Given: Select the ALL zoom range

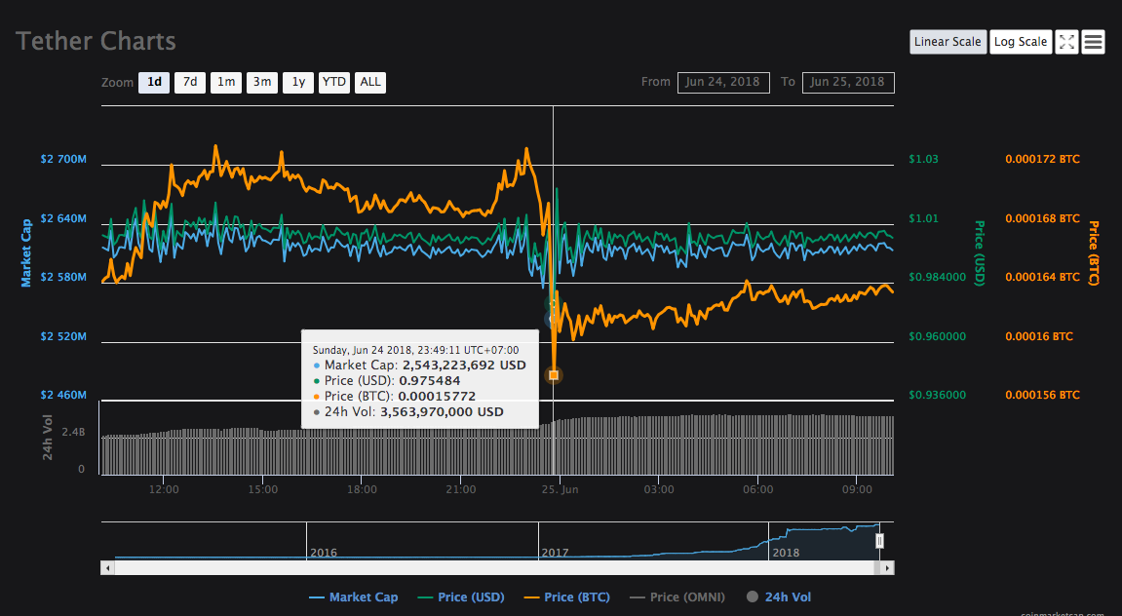Looking at the screenshot, I should click(x=370, y=82).
